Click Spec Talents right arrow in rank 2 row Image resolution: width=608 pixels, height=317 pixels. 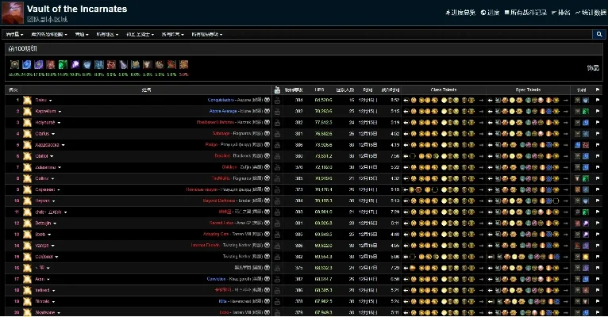pyautogui.click(x=566, y=112)
